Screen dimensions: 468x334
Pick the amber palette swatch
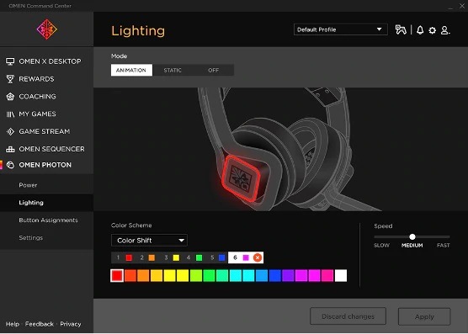coord(157,276)
